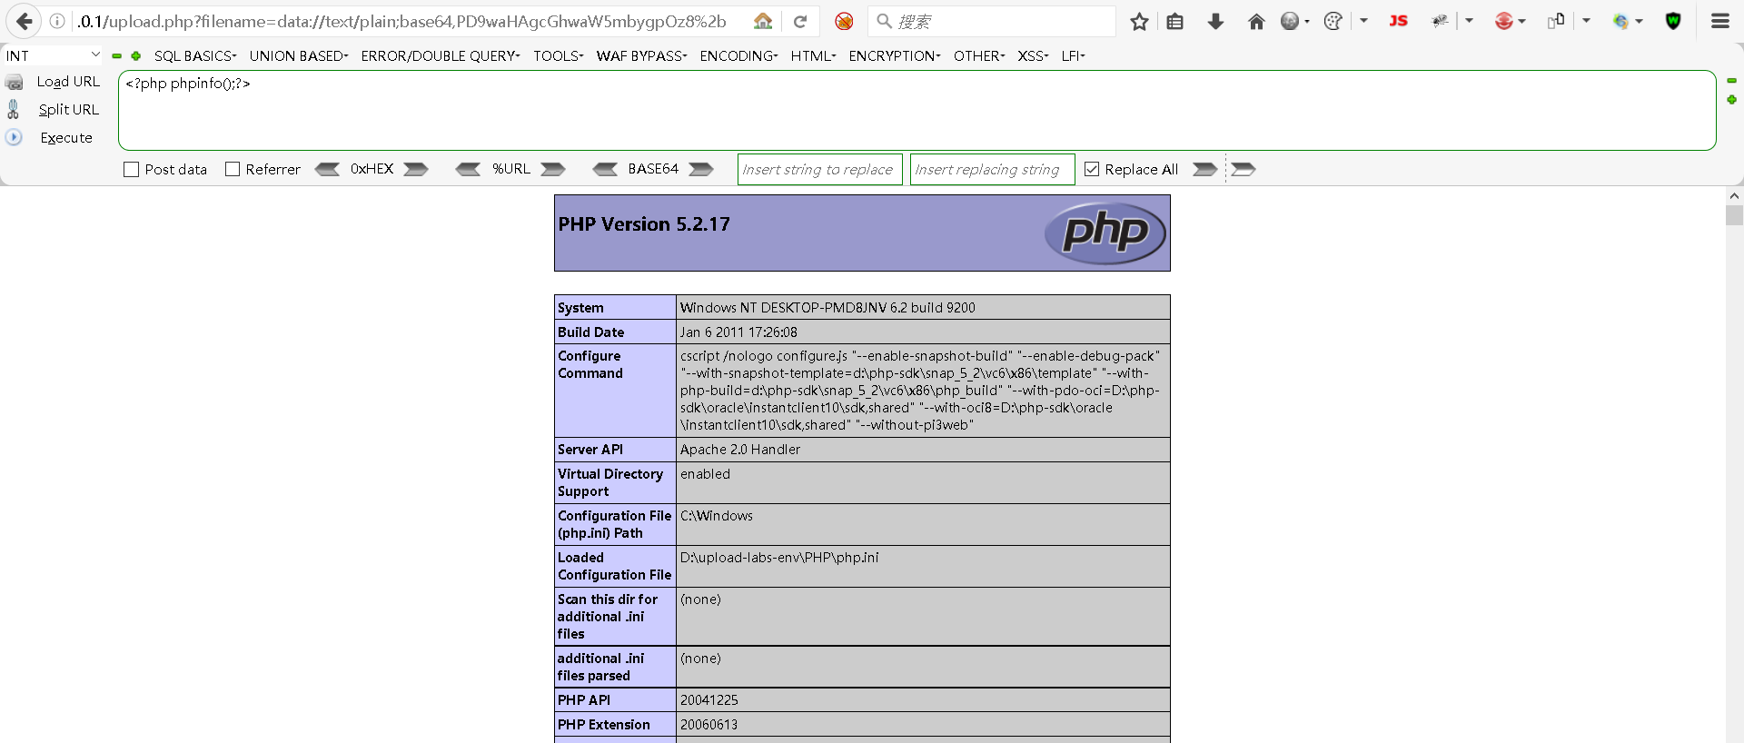
Task: Shrink text area with right-side green minus
Action: pos(1732,81)
